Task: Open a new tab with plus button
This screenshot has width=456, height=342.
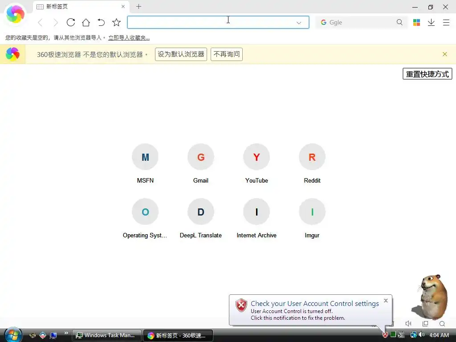Action: [139, 6]
